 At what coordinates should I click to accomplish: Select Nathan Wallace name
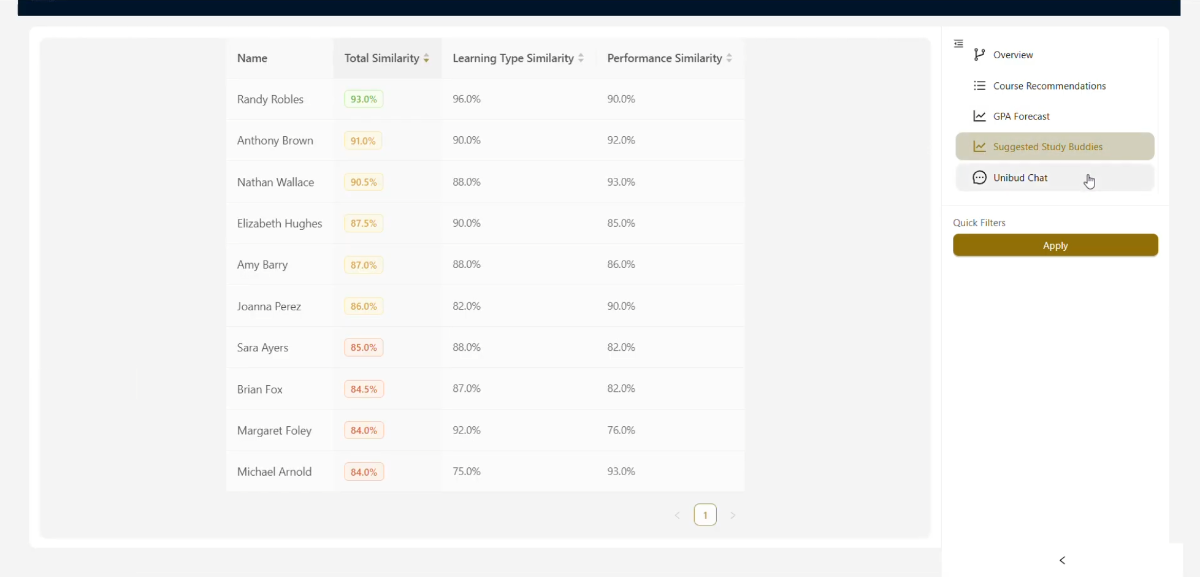[276, 182]
